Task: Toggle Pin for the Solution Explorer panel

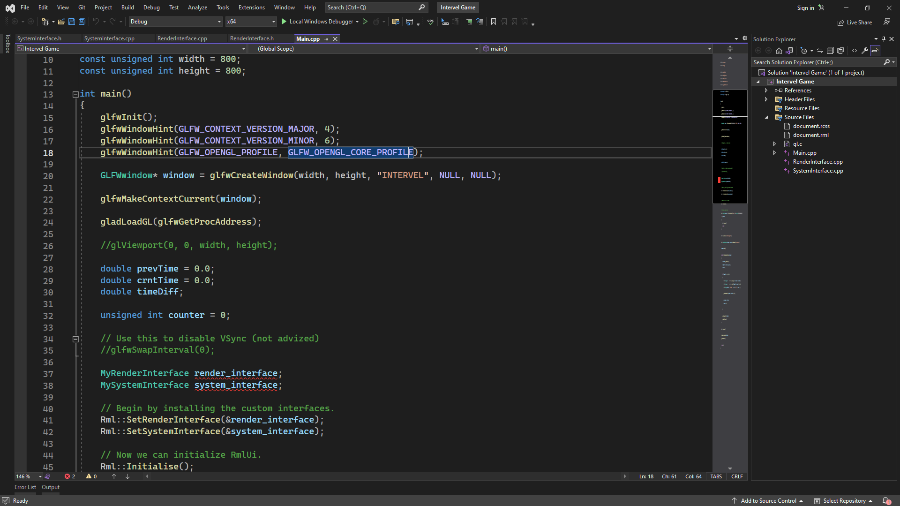Action: (883, 39)
